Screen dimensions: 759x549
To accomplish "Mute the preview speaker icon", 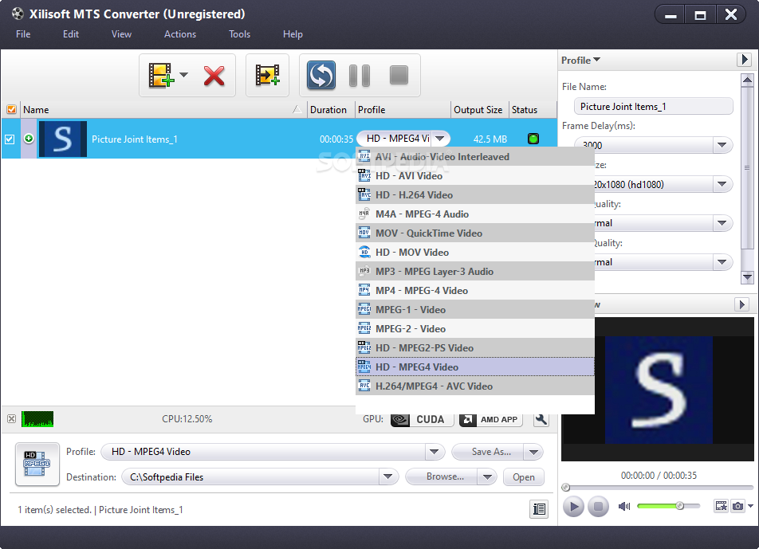I will pyautogui.click(x=624, y=506).
